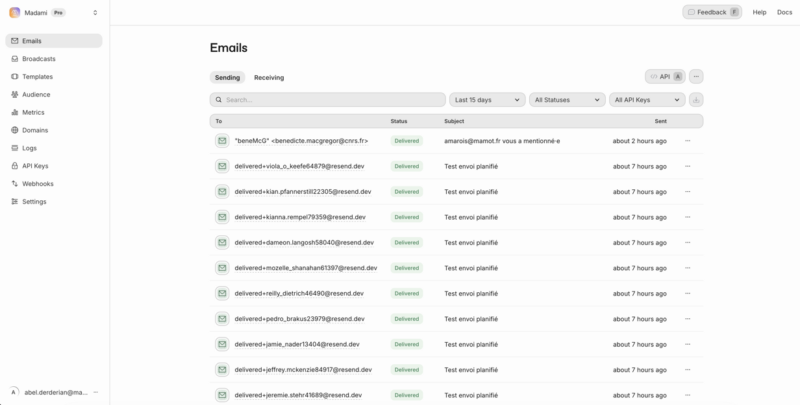Screen dimensions: 800x405
Task: Open Templates from the sidebar
Action: click(37, 76)
